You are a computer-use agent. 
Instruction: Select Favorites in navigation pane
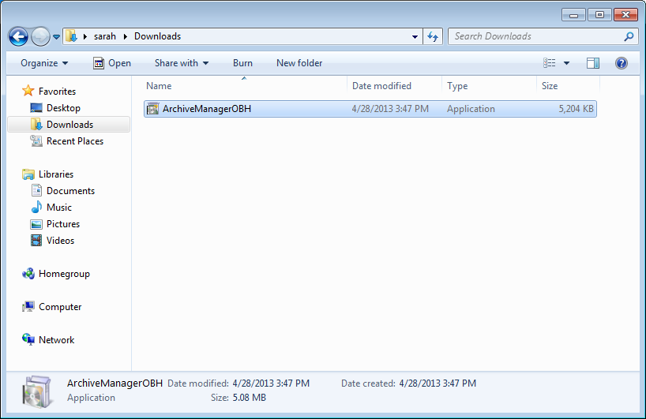click(57, 92)
